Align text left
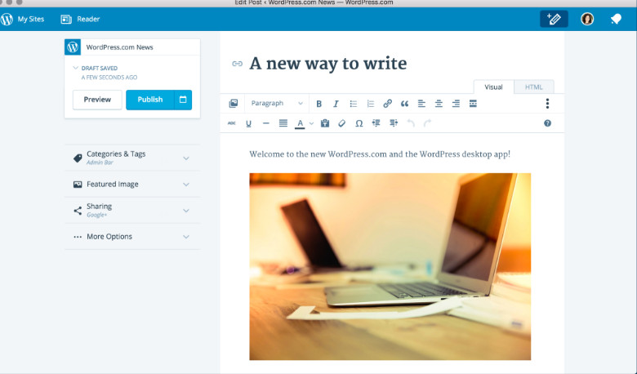 (421, 104)
